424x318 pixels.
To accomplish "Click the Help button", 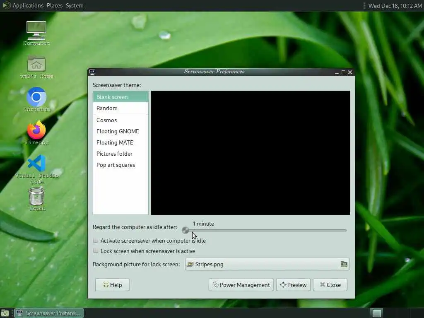I will (112, 285).
